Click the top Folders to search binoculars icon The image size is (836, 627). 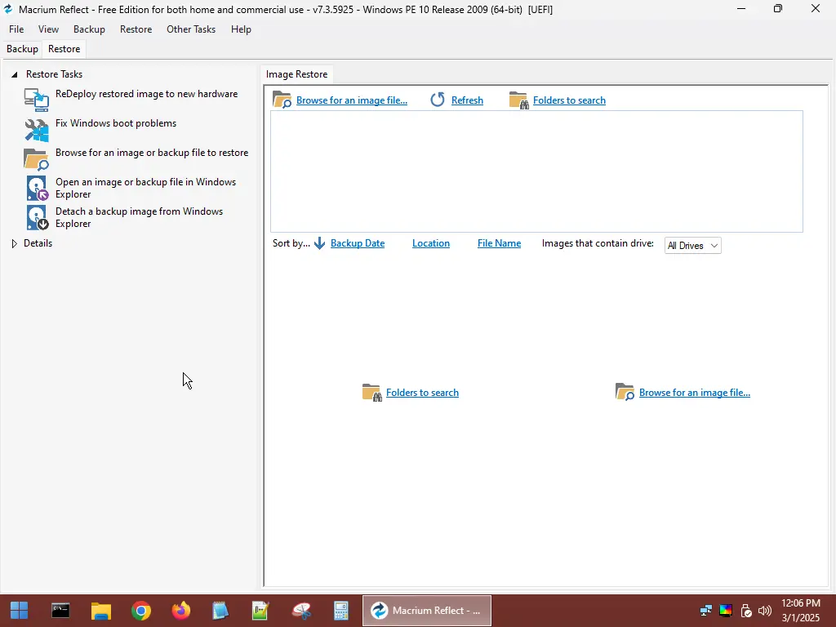(518, 100)
